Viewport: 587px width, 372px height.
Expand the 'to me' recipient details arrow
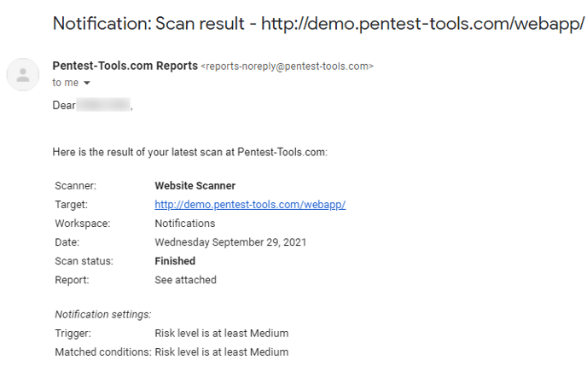coord(87,83)
